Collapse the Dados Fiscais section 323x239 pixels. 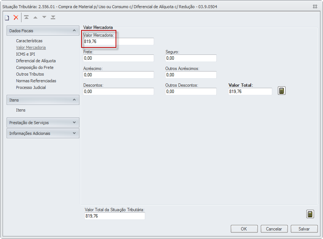[x=74, y=31]
